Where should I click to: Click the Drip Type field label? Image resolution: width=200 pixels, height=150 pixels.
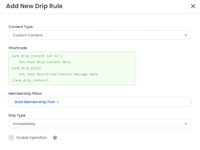17,115
